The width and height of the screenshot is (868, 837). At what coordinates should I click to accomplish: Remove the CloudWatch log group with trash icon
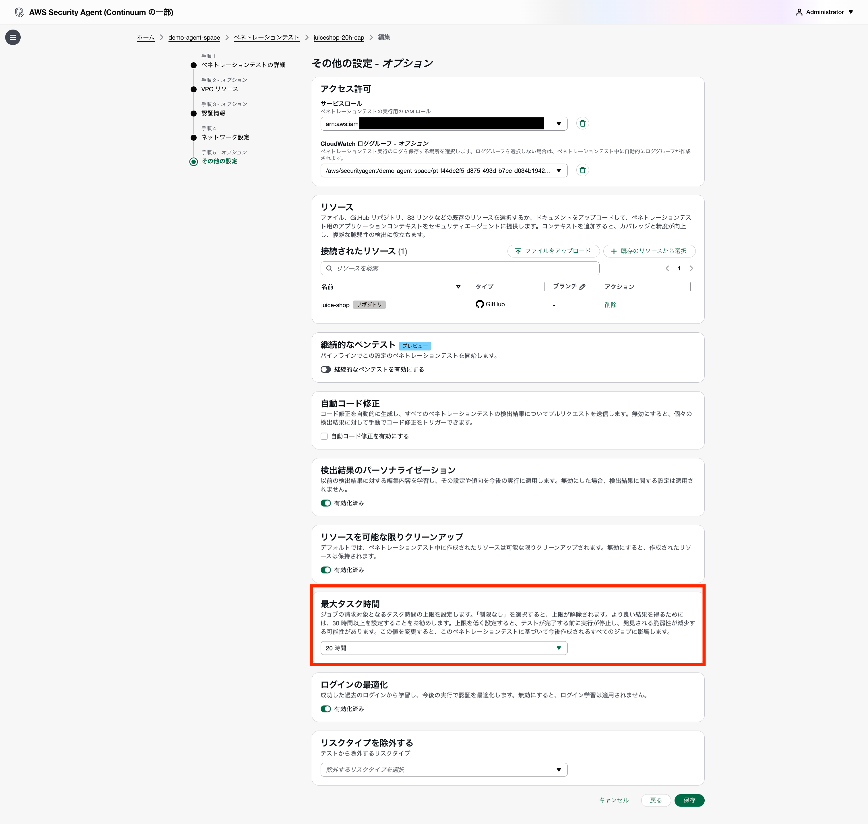(582, 170)
